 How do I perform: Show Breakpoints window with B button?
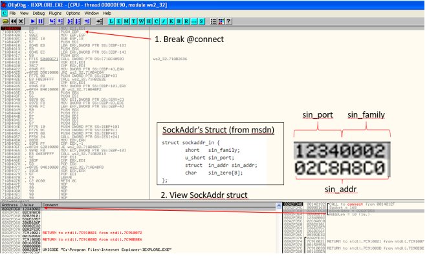(x=179, y=21)
